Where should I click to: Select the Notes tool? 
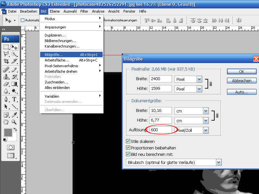click(x=6, y=115)
